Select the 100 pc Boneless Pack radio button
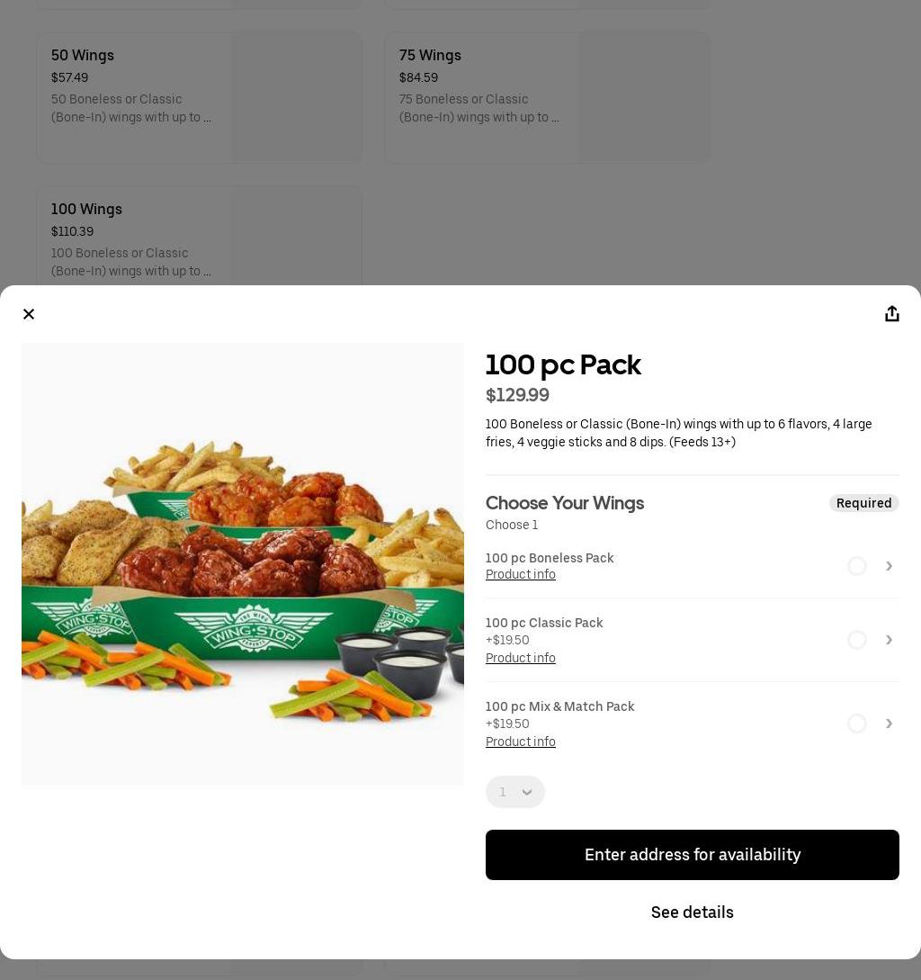The height and width of the screenshot is (980, 921). [x=856, y=566]
